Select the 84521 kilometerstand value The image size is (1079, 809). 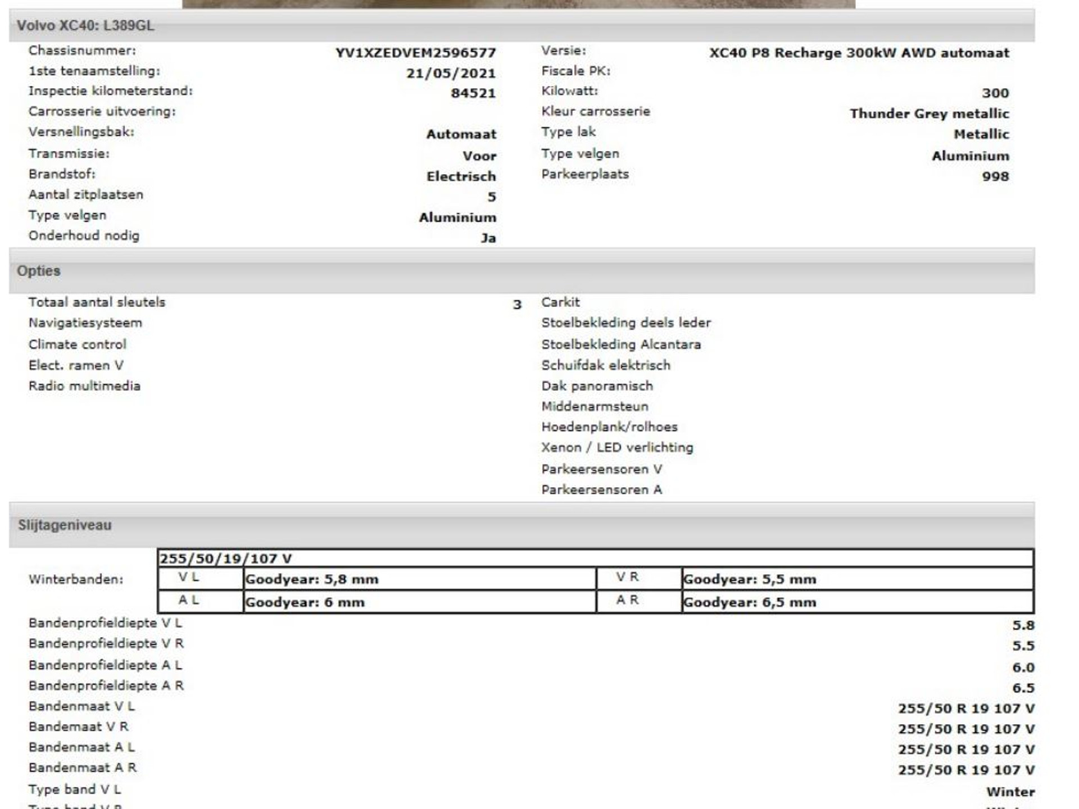coord(473,93)
